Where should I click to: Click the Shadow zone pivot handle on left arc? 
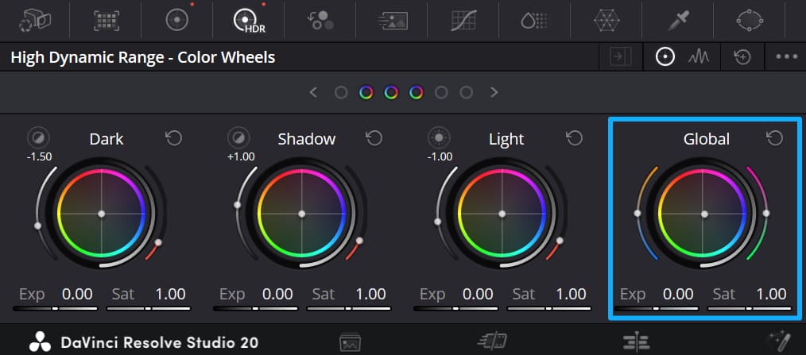238,205
